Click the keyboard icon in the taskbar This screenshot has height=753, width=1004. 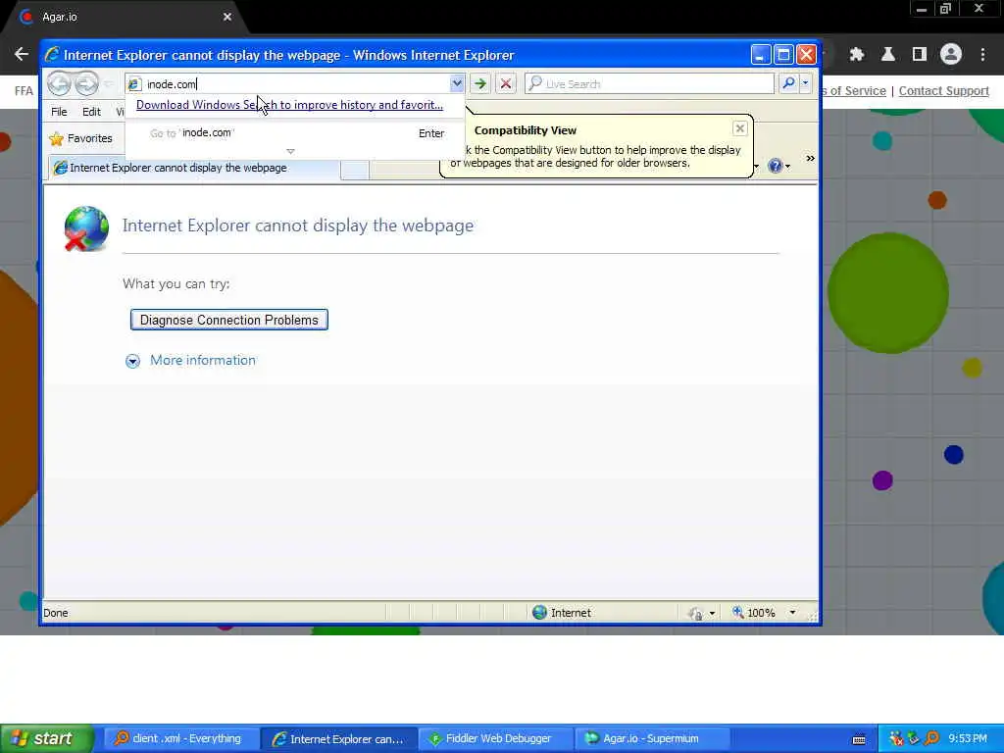[859, 739]
